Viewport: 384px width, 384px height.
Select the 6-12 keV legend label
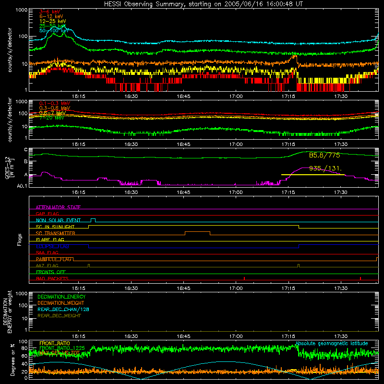(x=51, y=16)
